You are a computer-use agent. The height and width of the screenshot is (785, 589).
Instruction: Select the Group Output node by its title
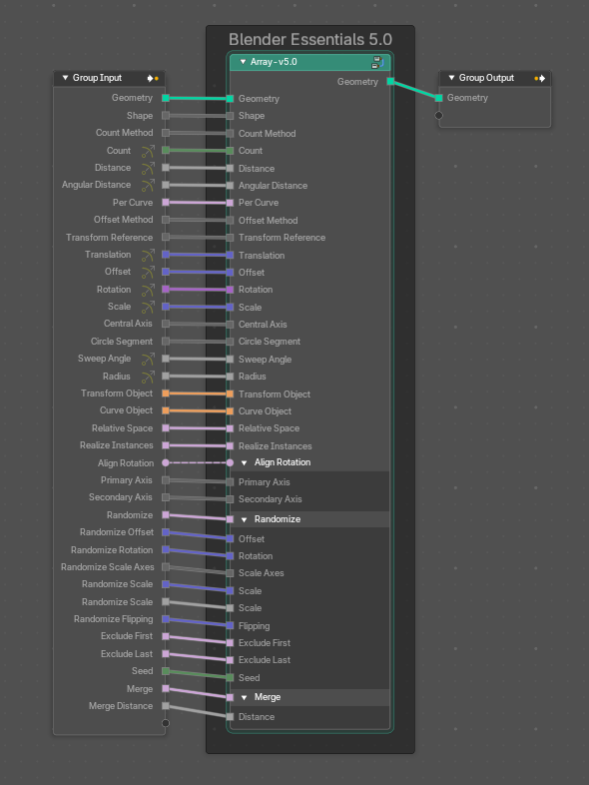coord(486,78)
